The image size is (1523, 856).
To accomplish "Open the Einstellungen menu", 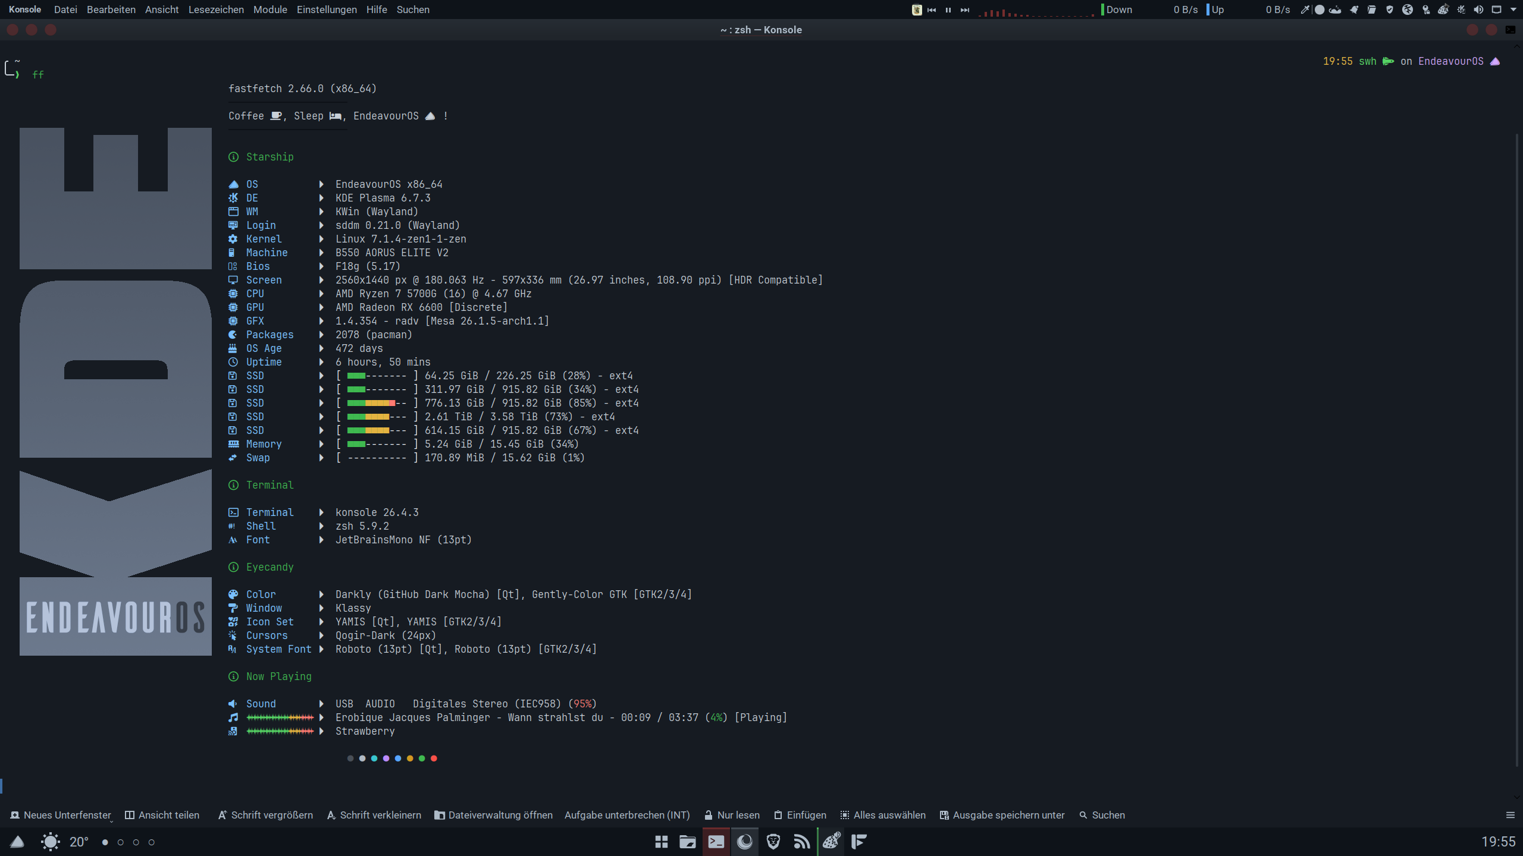I will [327, 10].
